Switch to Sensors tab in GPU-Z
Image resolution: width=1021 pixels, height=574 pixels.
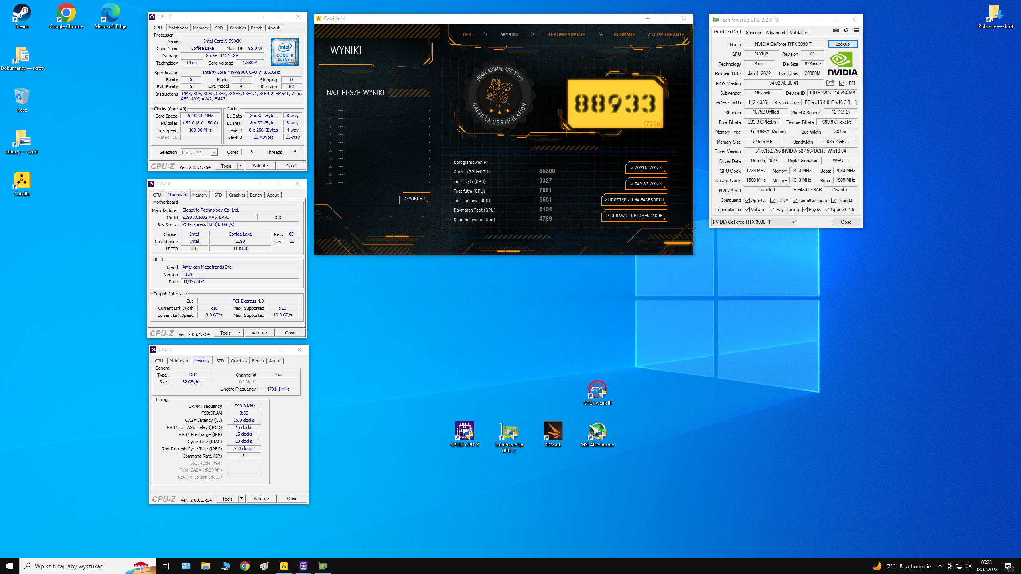pyautogui.click(x=753, y=32)
